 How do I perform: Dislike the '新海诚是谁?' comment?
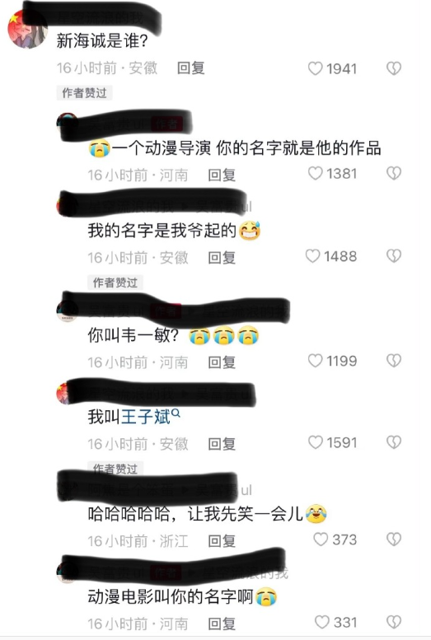point(394,68)
